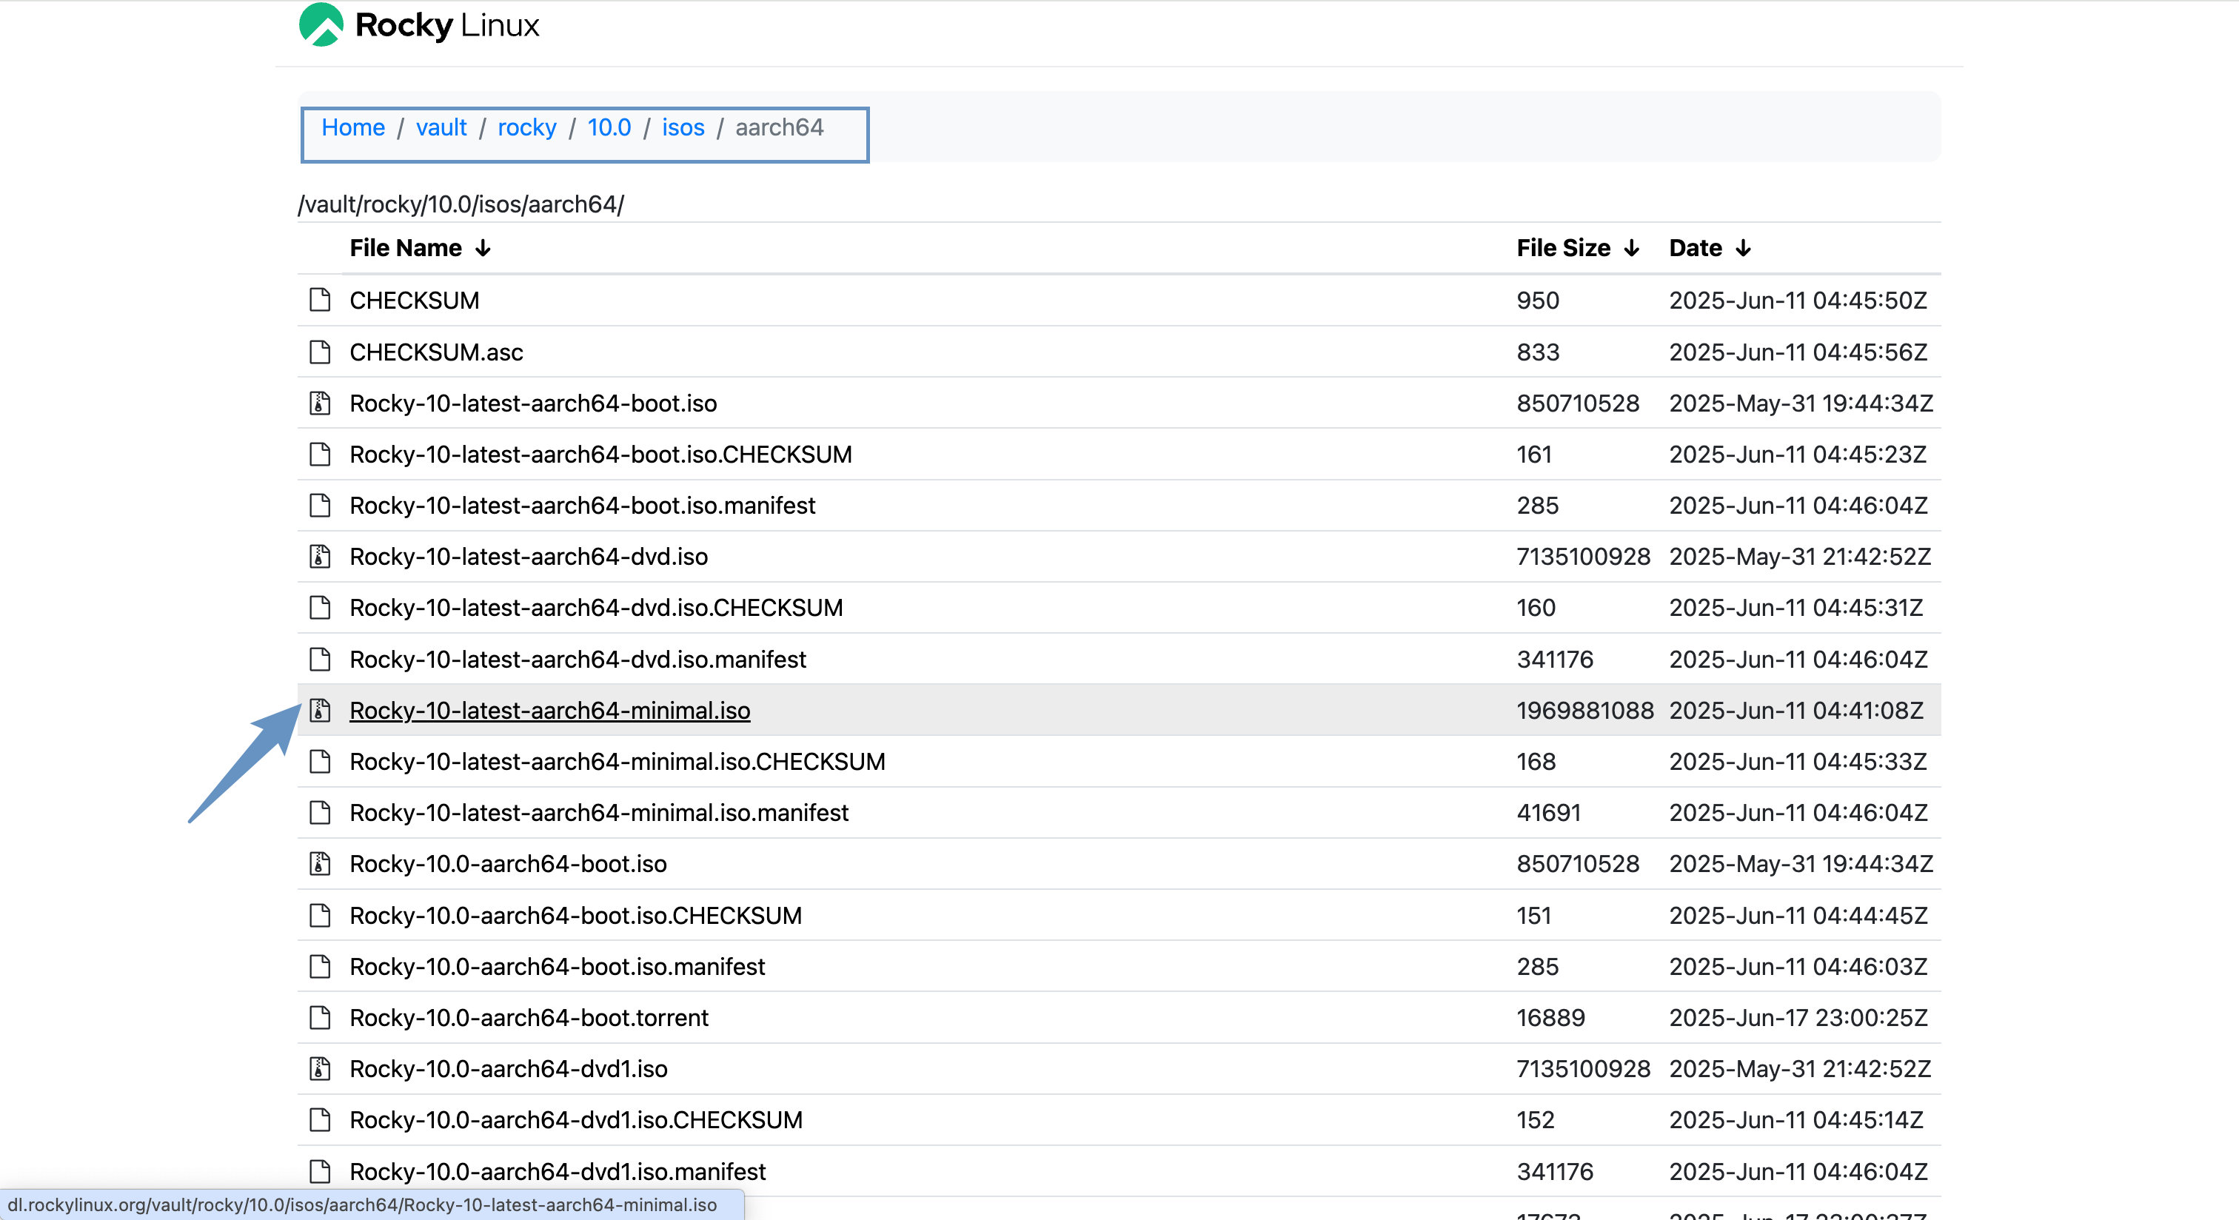Click the file icon beside Rocky-10-latest-aarch64-minimal.iso.CHECKSUM
2239x1220 pixels.
point(320,761)
